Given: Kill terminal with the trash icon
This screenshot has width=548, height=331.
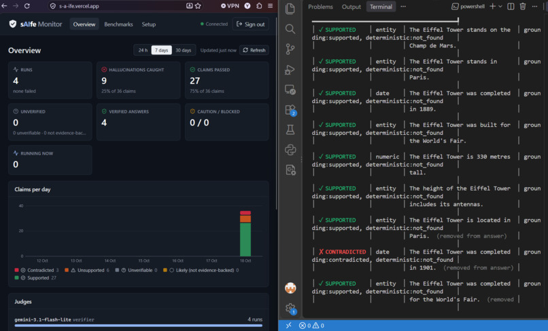Looking at the screenshot, I should pyautogui.click(x=522, y=6).
